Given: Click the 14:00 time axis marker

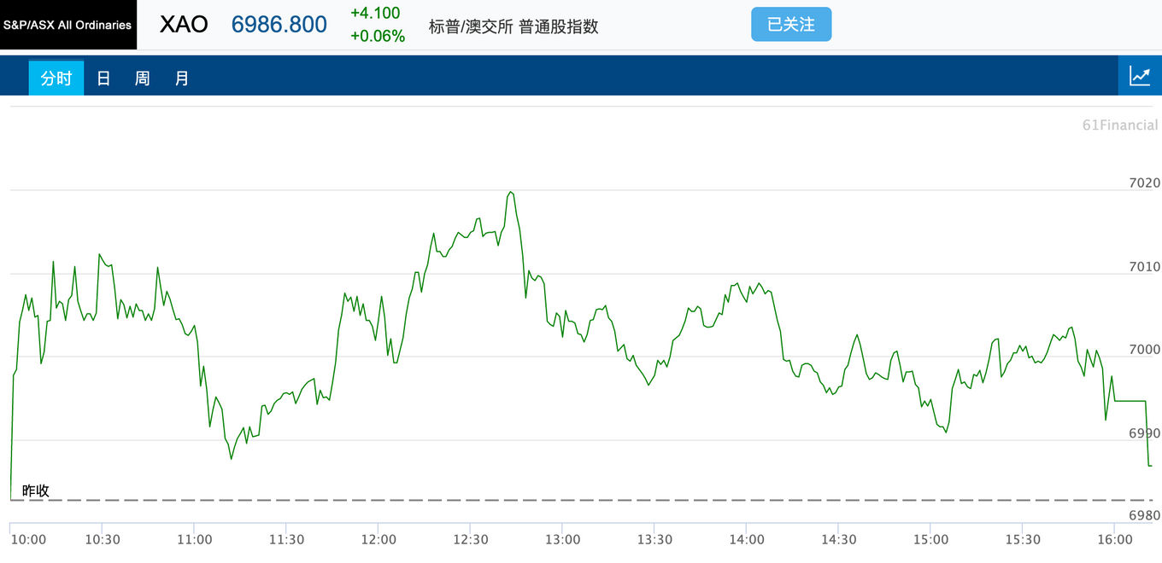Looking at the screenshot, I should tap(747, 539).
